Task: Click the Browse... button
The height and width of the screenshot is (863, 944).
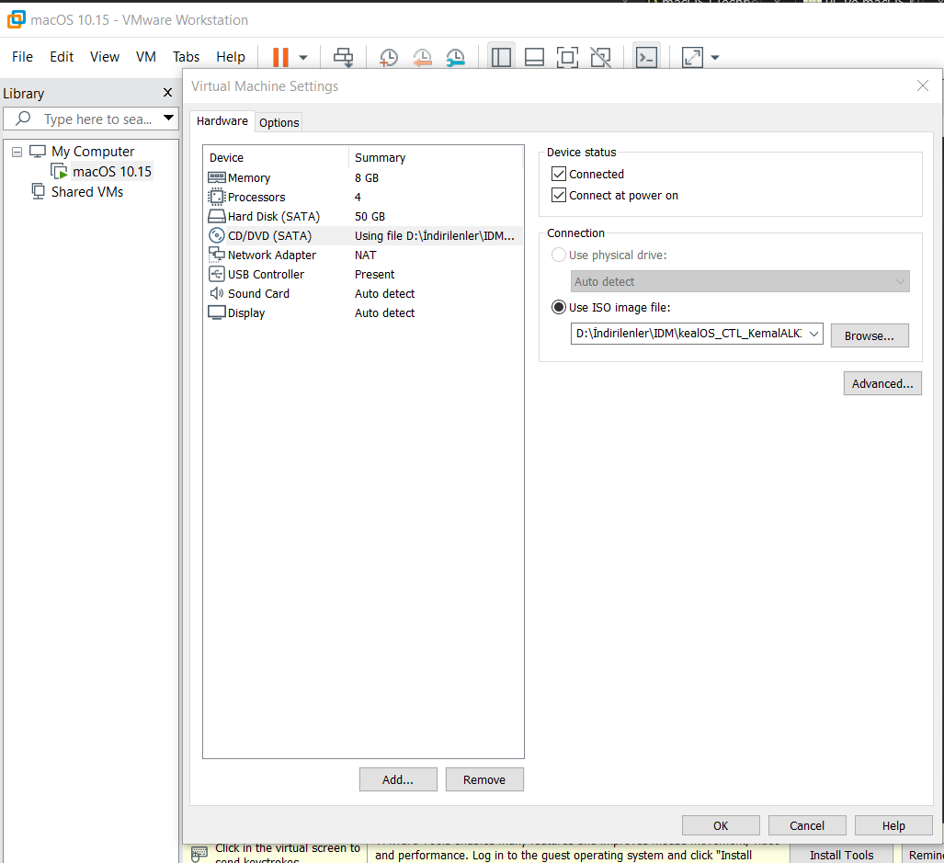Action: click(869, 335)
